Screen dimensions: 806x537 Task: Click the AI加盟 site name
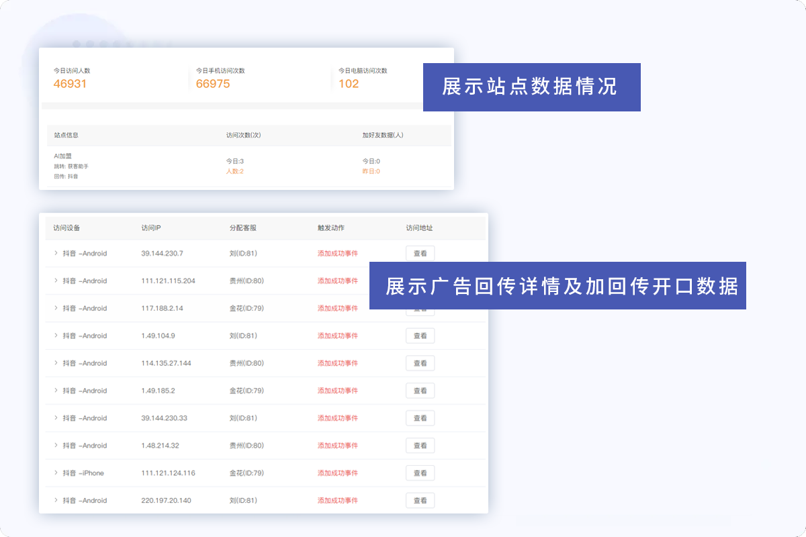click(62, 156)
